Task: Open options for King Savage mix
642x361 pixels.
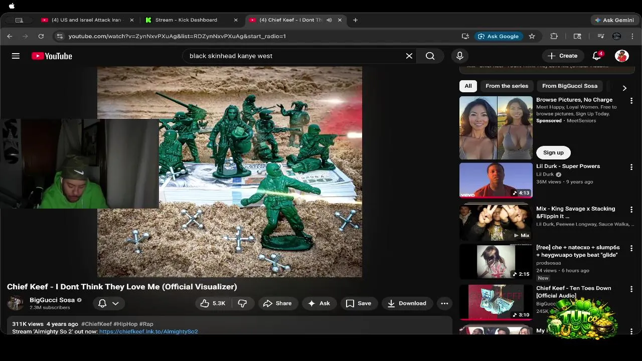Action: click(x=631, y=210)
